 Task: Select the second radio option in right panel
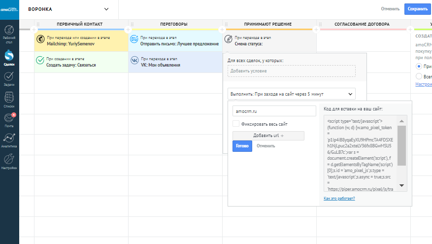[x=419, y=76]
